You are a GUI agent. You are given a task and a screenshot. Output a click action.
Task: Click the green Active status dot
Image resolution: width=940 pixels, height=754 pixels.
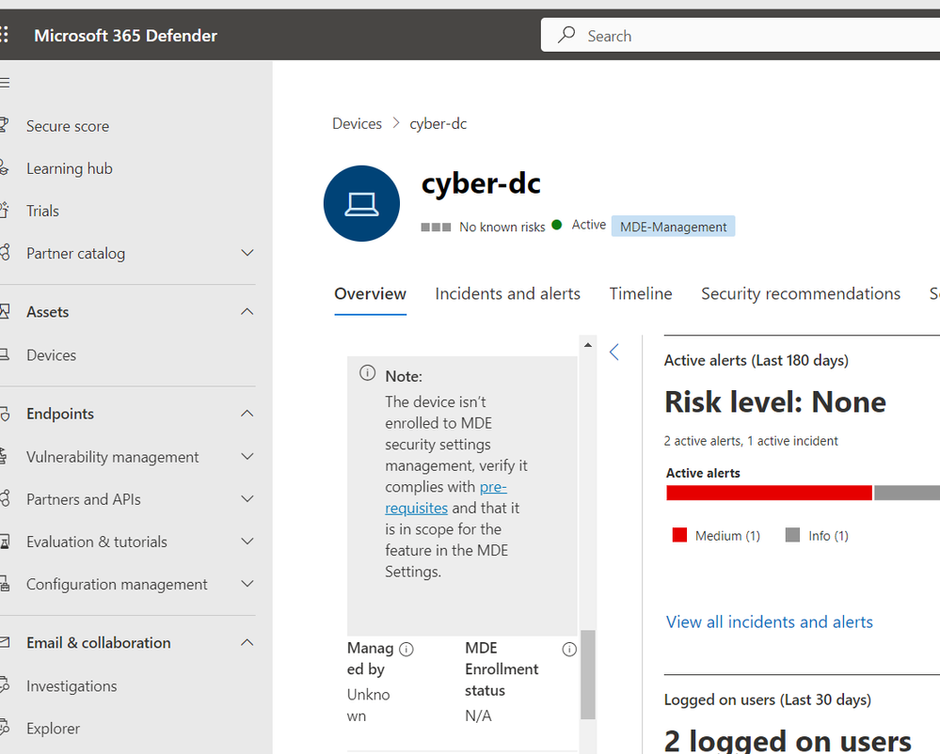point(557,226)
